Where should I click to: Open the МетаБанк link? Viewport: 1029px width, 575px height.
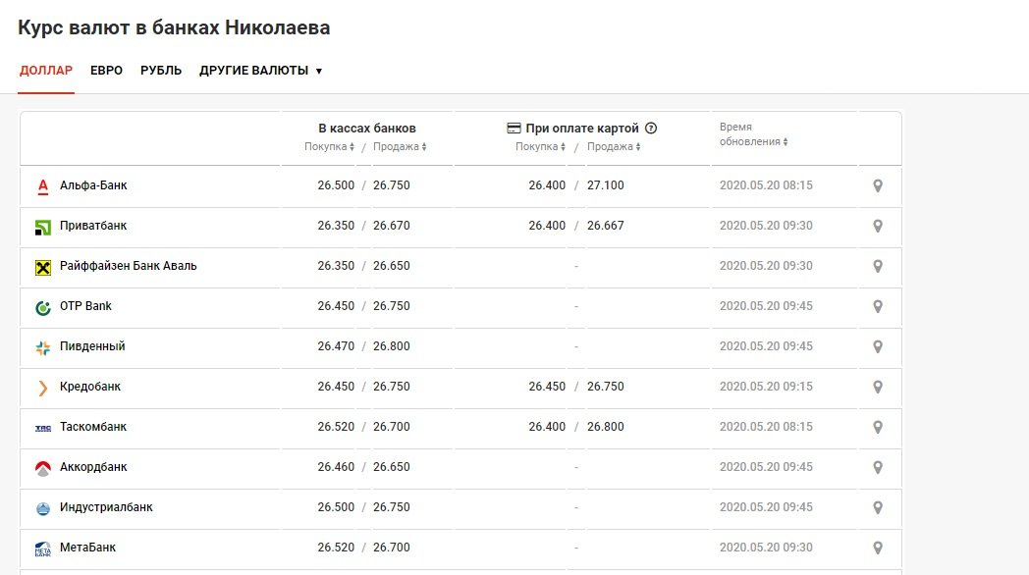[87, 548]
